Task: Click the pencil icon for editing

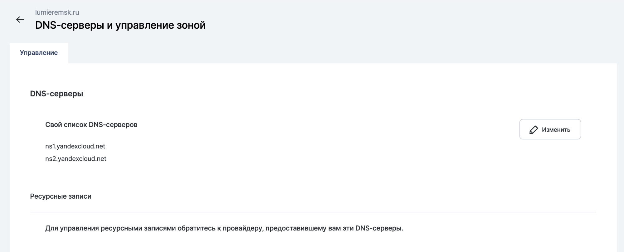Action: click(x=534, y=130)
